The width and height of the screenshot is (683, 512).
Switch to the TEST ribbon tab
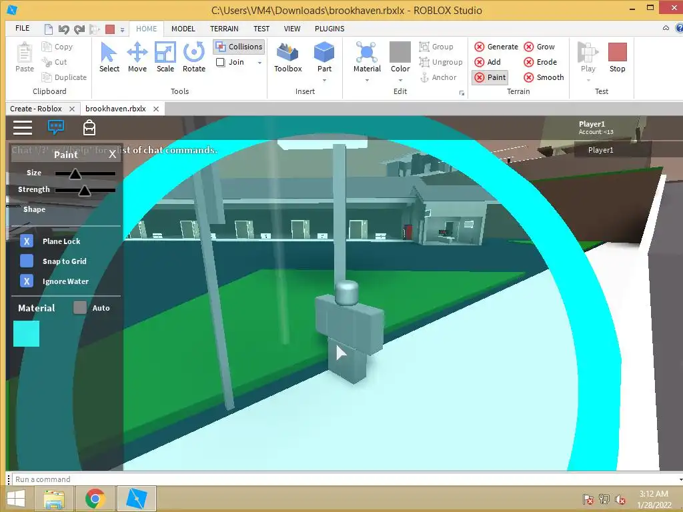(261, 29)
